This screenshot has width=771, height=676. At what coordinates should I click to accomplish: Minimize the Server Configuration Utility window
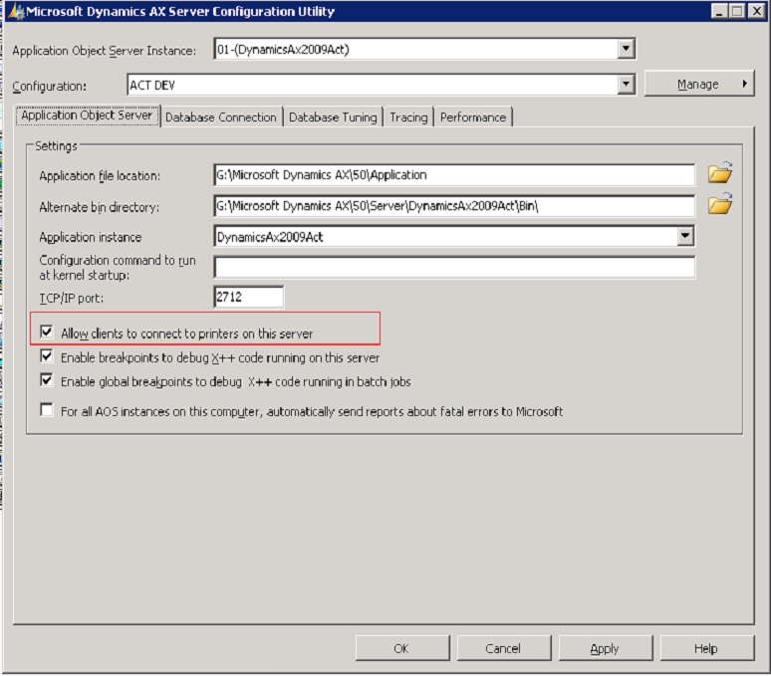click(x=719, y=11)
